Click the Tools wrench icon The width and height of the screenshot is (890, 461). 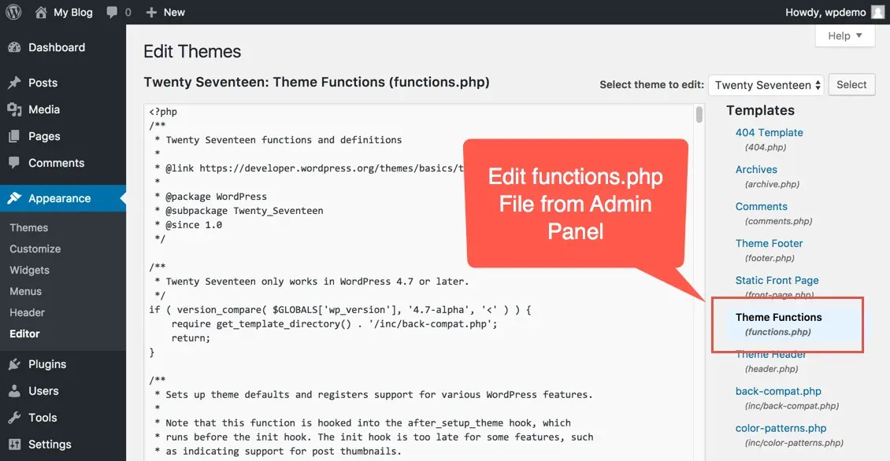(14, 417)
